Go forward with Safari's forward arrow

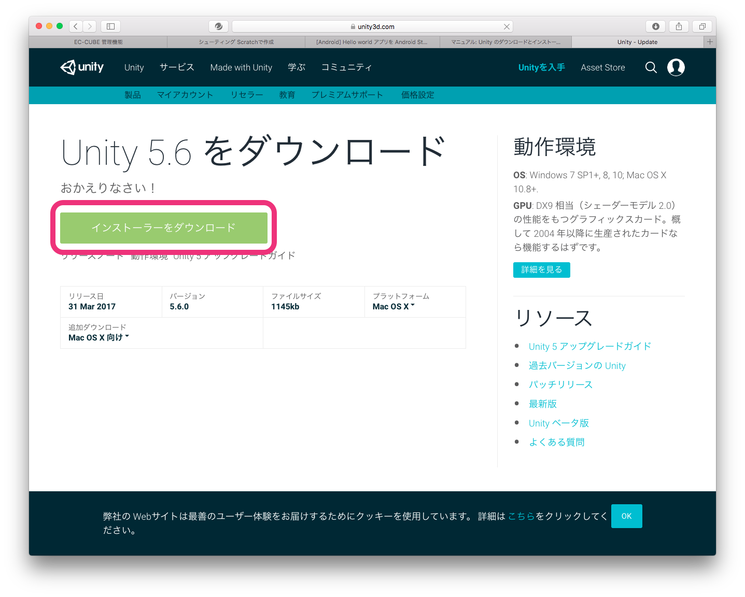pyautogui.click(x=90, y=26)
